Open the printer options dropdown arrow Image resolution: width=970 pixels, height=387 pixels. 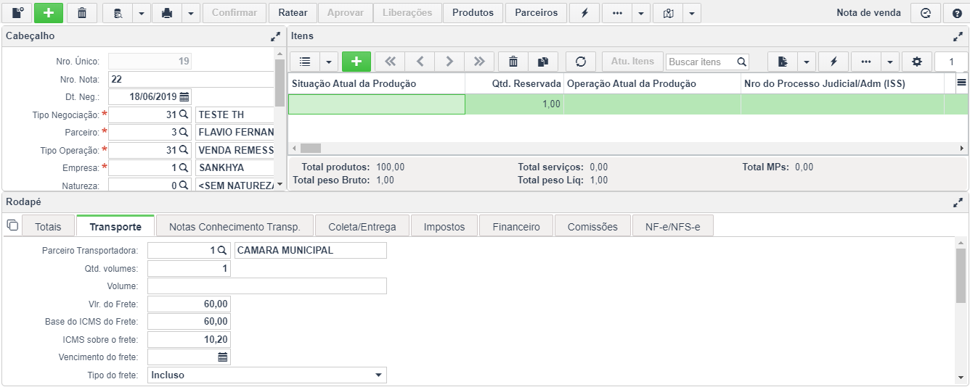coord(190,13)
